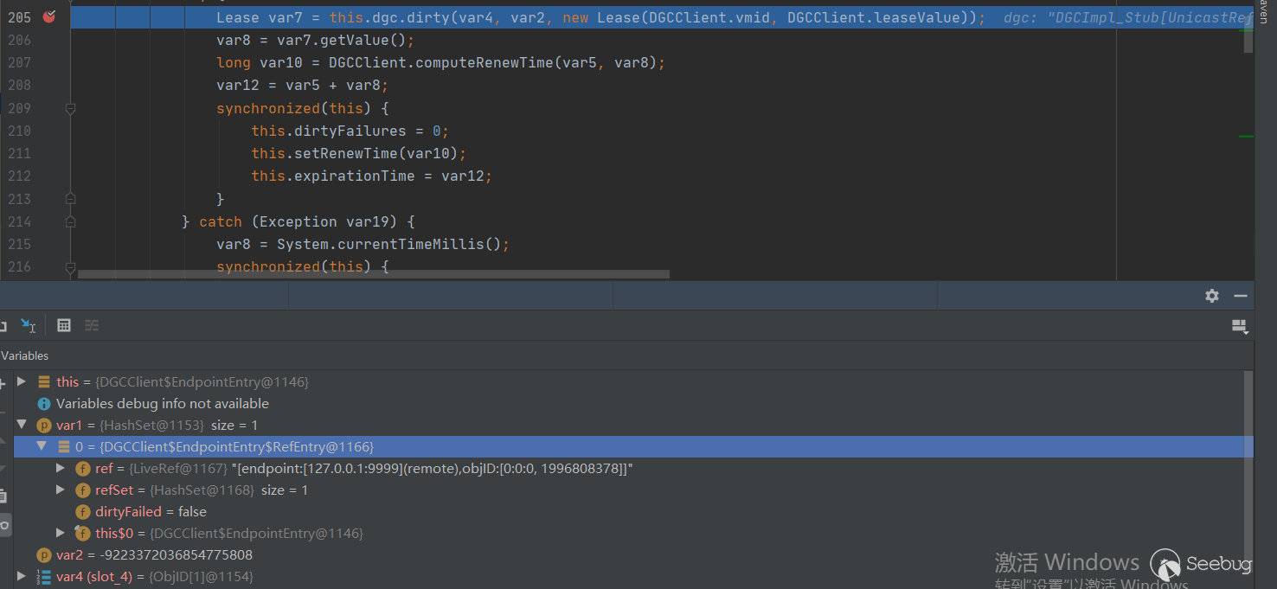This screenshot has height=589, width=1277.
Task: Click getValue() call on line 206
Action: (x=363, y=40)
